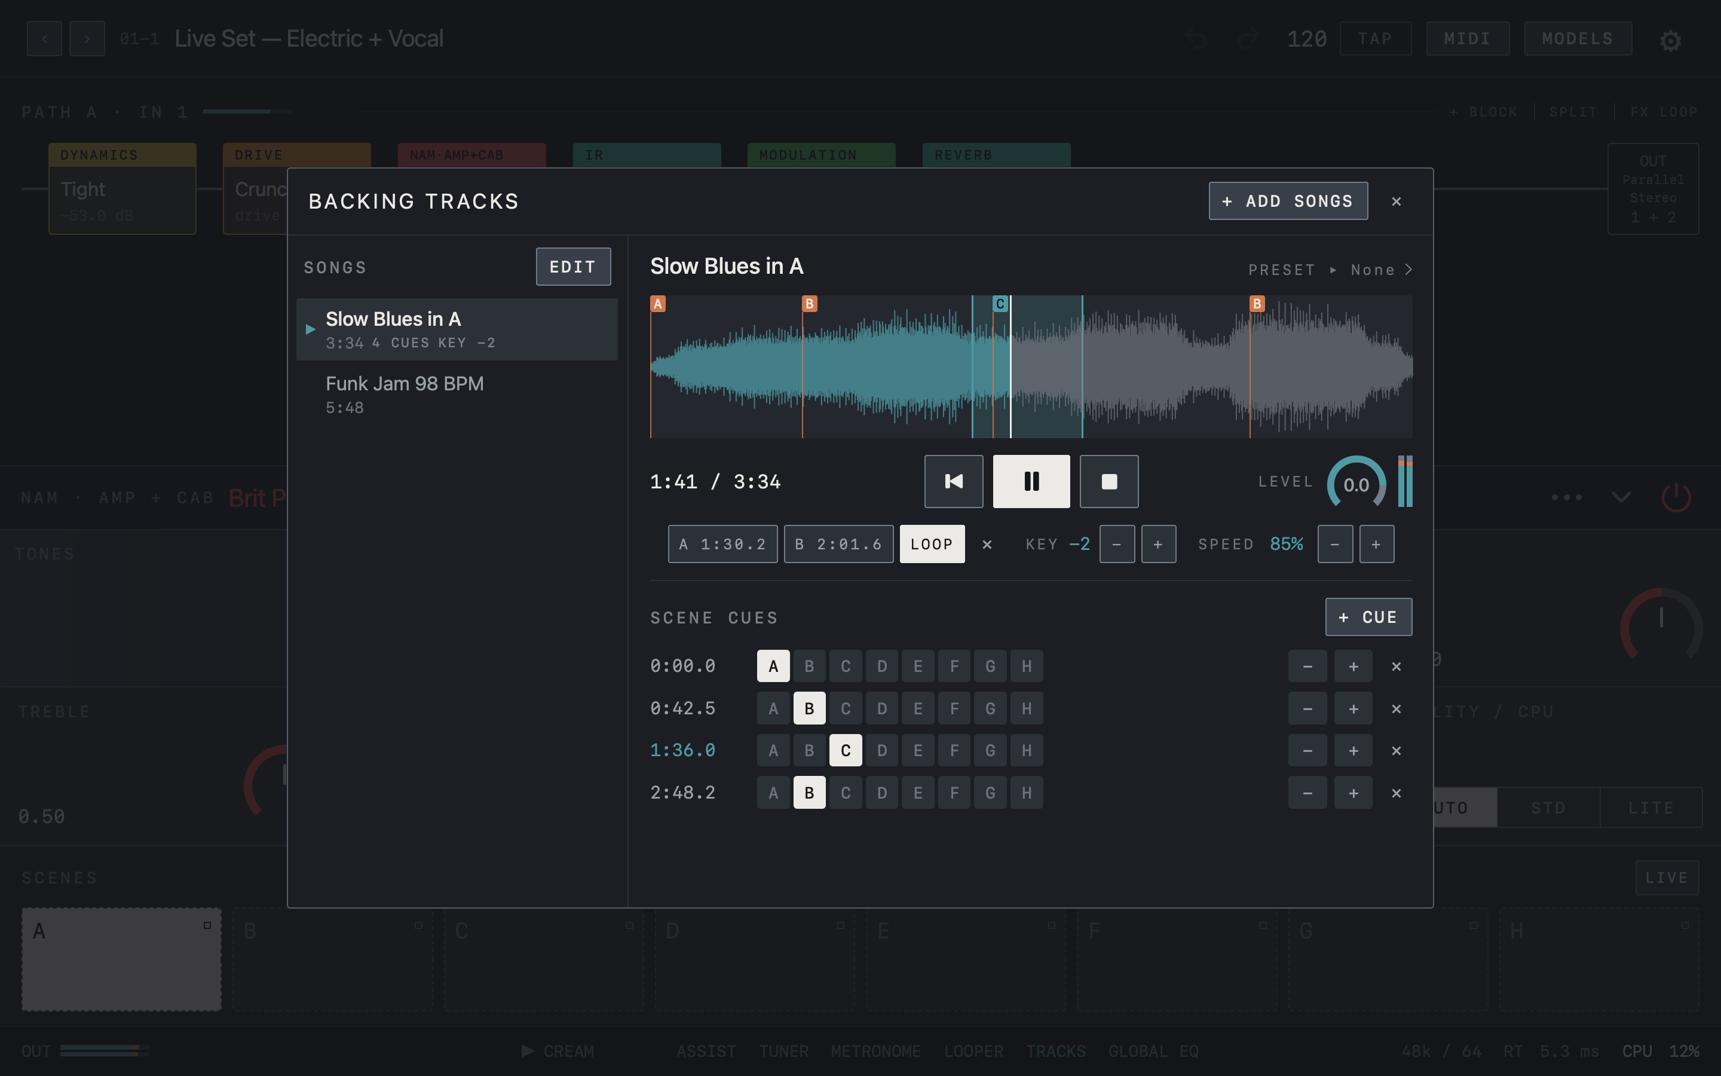Screen dimensions: 1721x1076
Task: Decrease the playback SPEED
Action: (x=1335, y=545)
